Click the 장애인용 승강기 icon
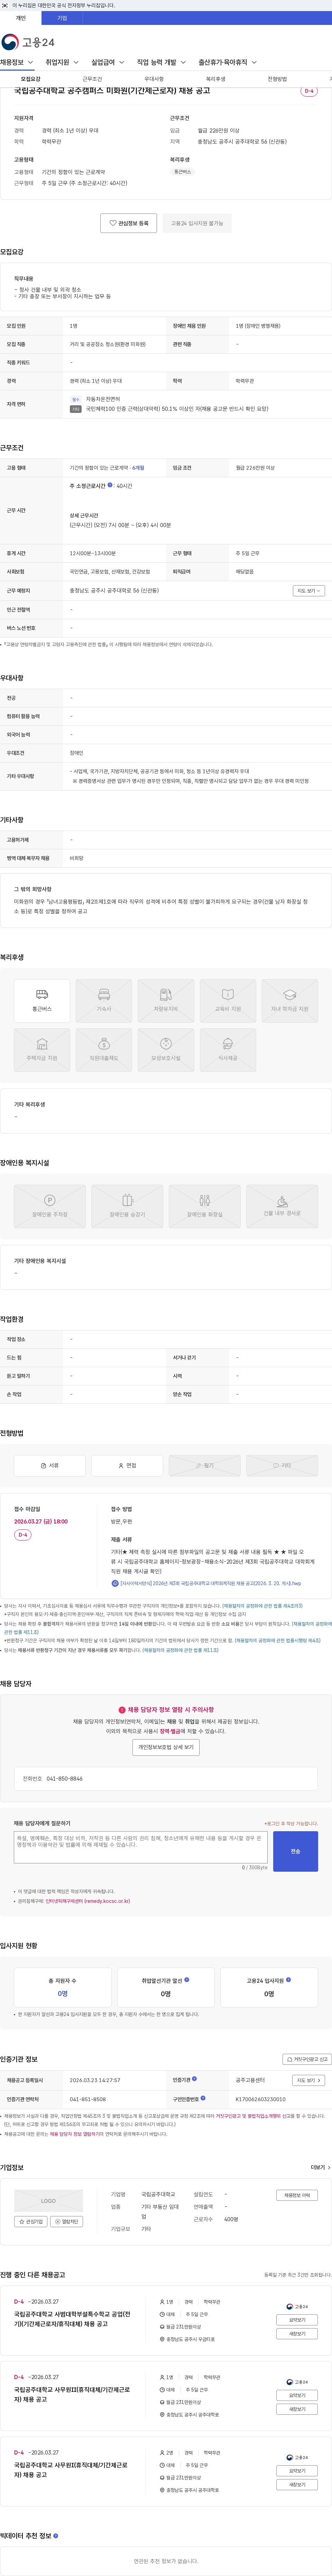The image size is (332, 2576). pos(127,1206)
